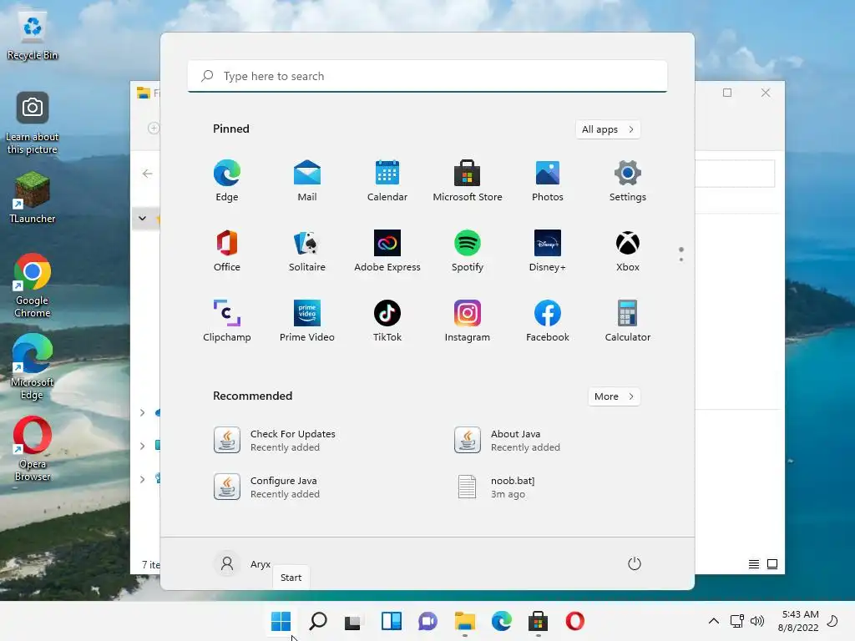
Task: Click the back arrow in File Explorer
Action: 147,174
